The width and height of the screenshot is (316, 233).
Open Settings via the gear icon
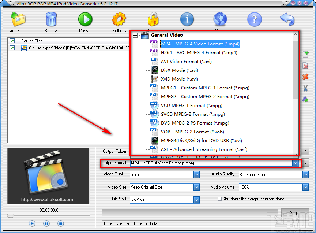119,19
